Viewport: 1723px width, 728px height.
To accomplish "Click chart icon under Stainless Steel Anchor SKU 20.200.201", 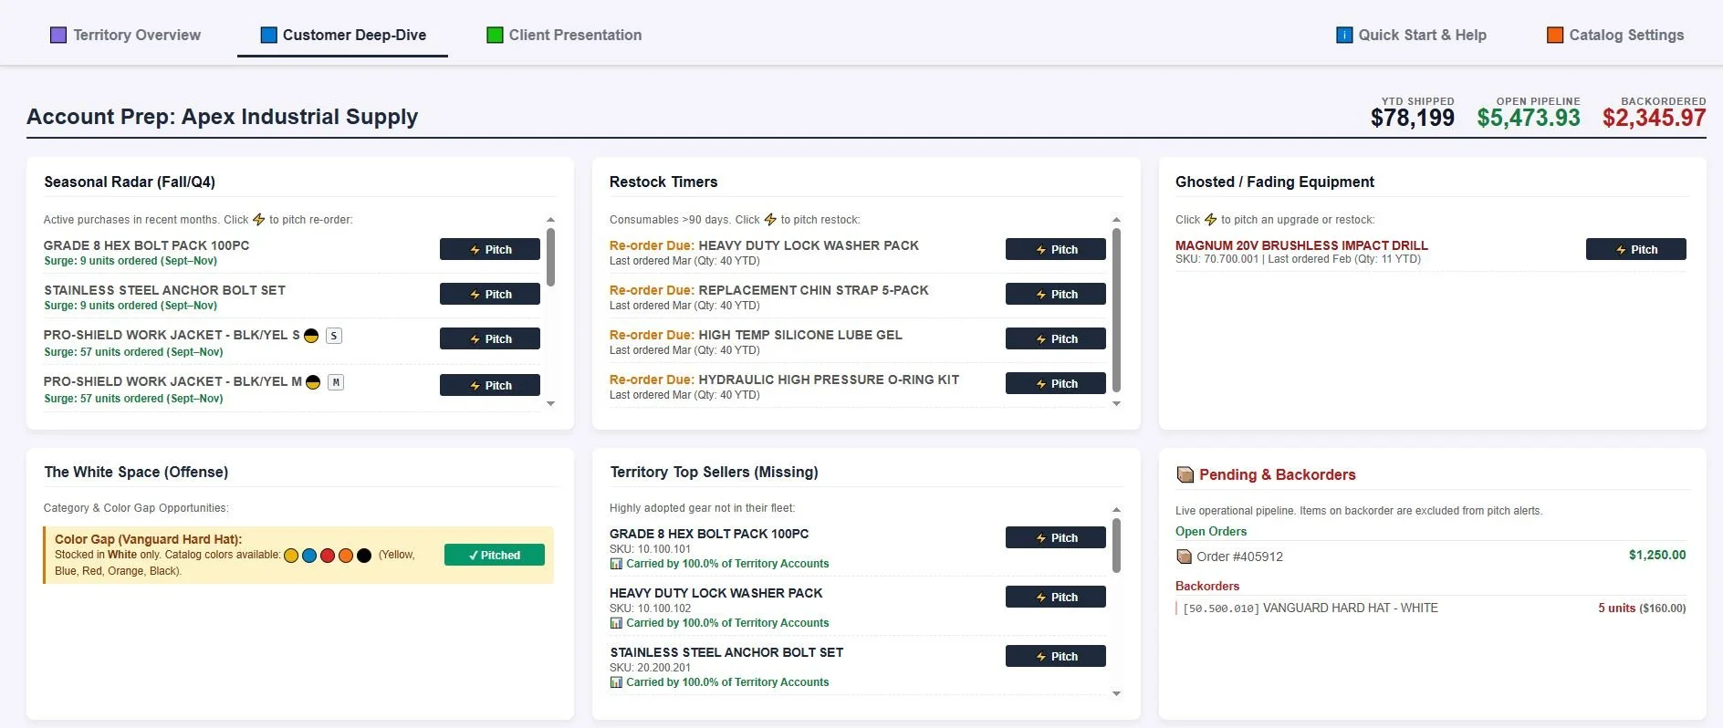I will 616,682.
